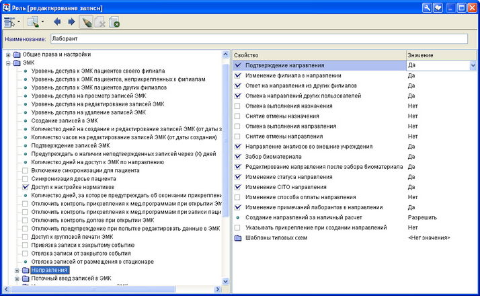Select Уровень доступа к ЭМК пациентов других филиалов
The image size is (480, 296).
(x=99, y=87)
